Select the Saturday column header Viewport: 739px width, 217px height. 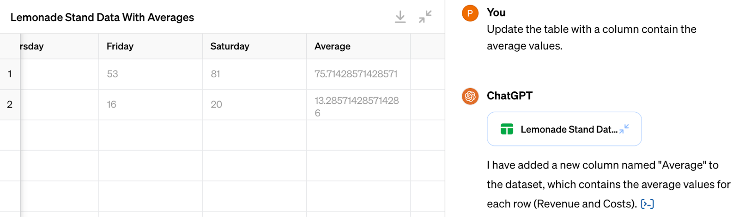coord(254,46)
